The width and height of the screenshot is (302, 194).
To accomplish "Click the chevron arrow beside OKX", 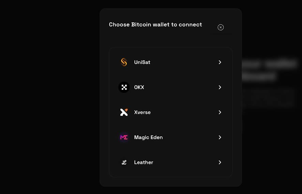I will 220,87.
